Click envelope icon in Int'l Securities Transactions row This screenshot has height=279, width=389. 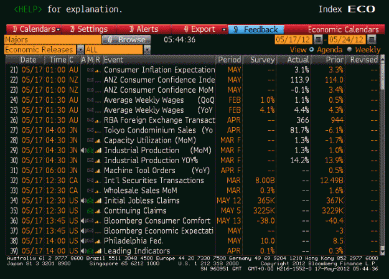pos(90,181)
